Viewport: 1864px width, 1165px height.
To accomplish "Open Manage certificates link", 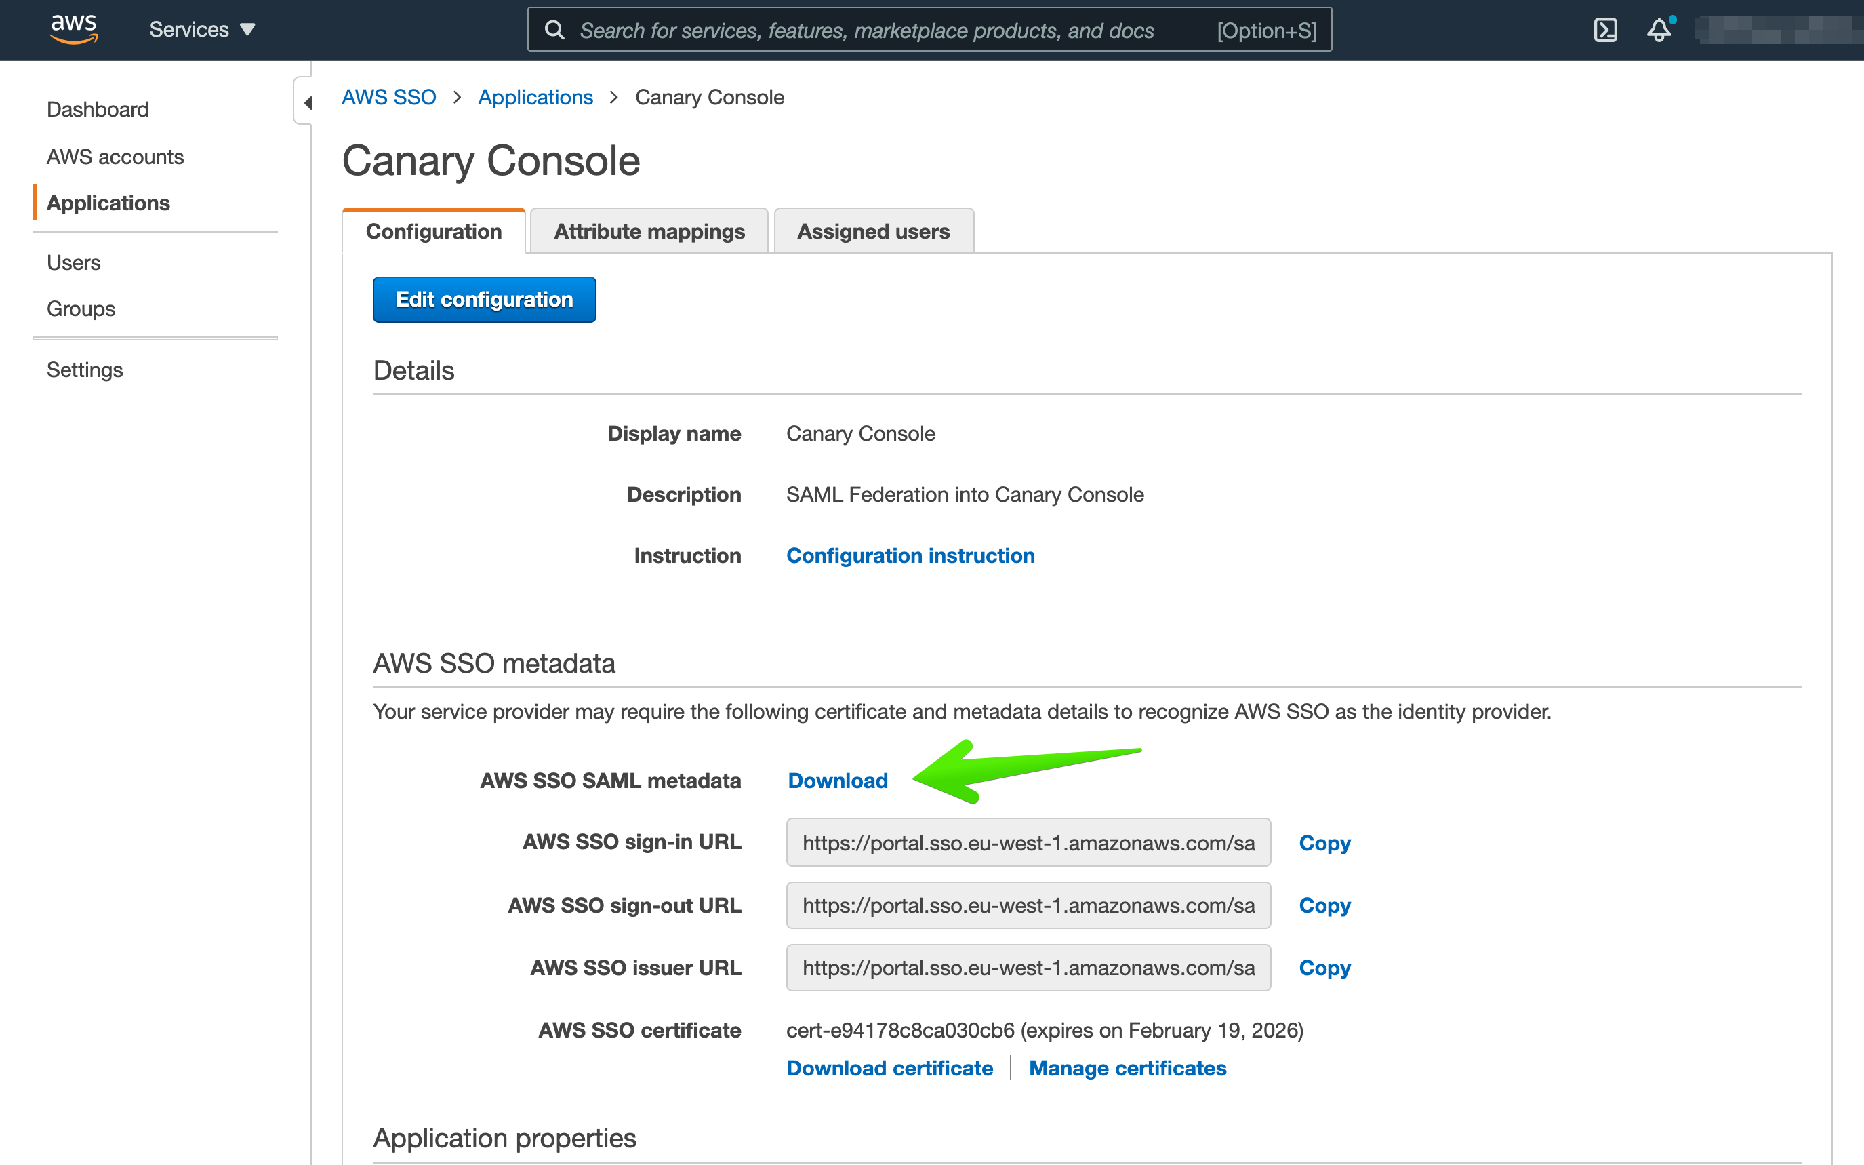I will coord(1127,1068).
